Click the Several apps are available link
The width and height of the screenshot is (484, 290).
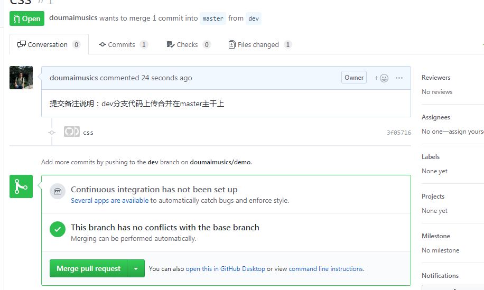[x=109, y=201]
